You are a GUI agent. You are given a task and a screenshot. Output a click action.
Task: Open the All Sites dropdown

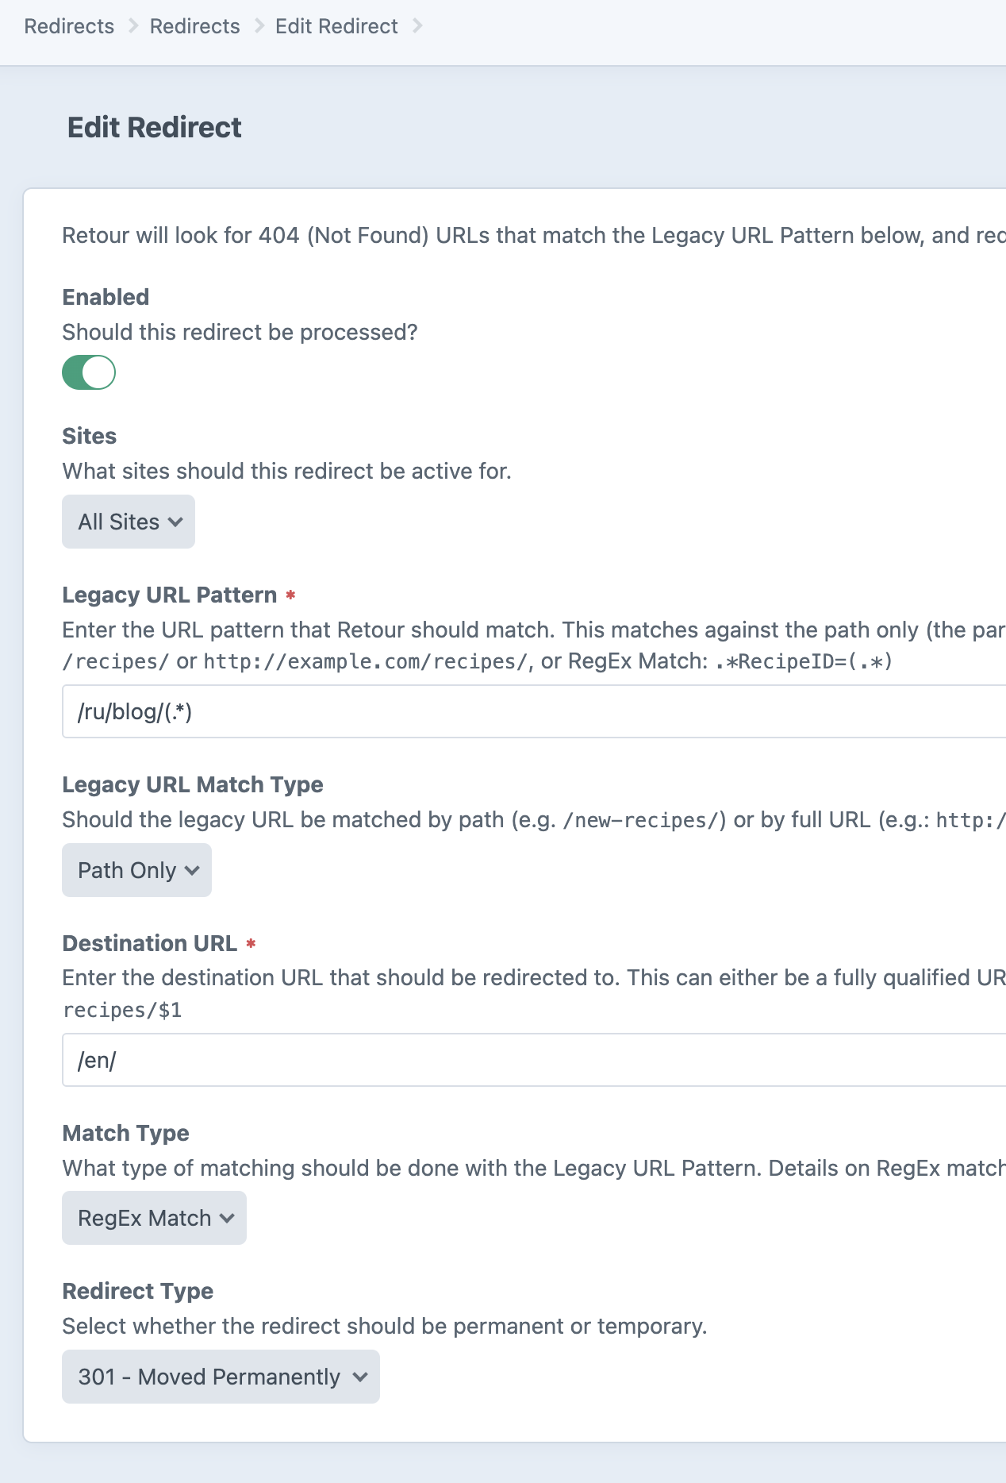tap(127, 522)
